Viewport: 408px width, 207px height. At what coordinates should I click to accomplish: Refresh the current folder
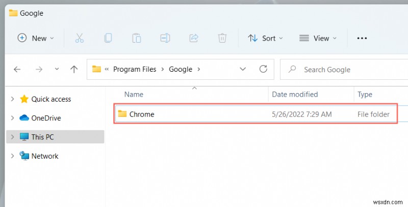pos(263,69)
